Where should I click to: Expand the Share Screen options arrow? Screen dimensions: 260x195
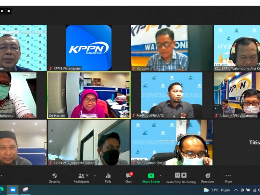coord(160,176)
